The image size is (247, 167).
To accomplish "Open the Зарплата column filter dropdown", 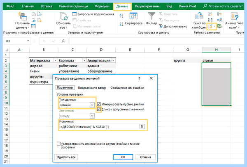I will pos(84,60).
